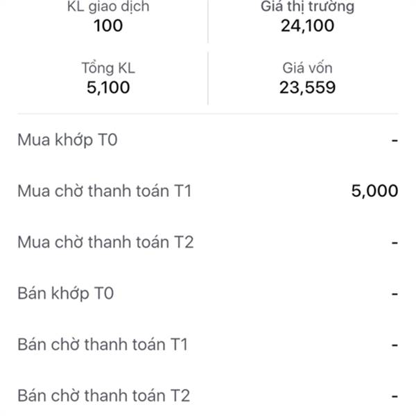Image resolution: width=416 pixels, height=416 pixels.
Task: Tap the dash value for Mua khớp T0
Action: tap(395, 141)
